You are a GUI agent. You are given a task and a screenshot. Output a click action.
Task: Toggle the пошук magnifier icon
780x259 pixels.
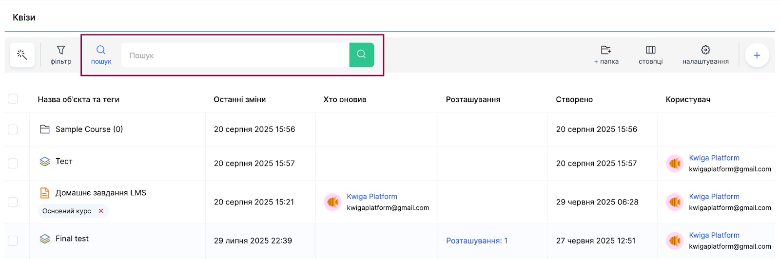coord(101,55)
